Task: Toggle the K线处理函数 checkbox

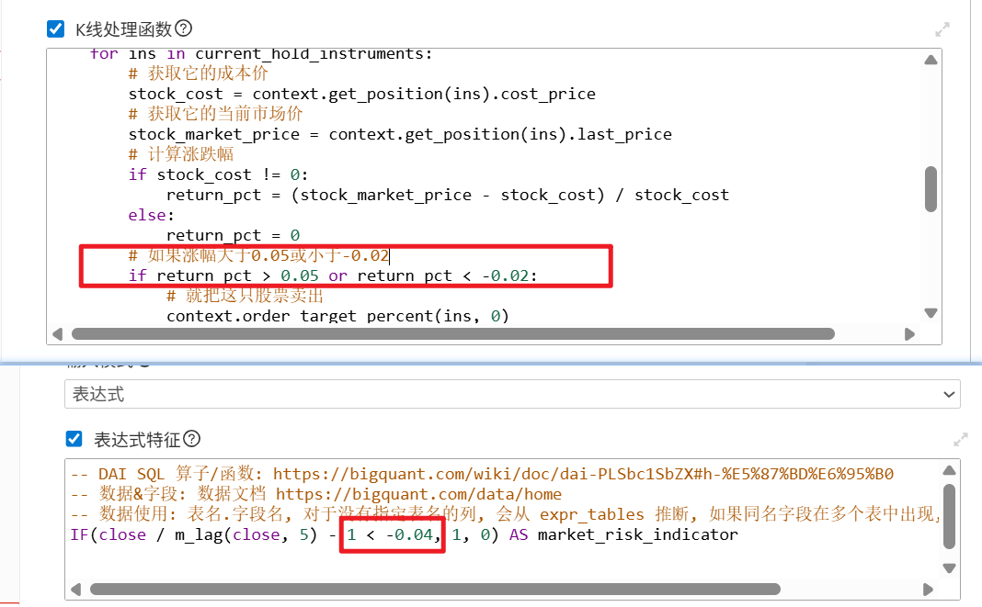Action: (x=55, y=29)
